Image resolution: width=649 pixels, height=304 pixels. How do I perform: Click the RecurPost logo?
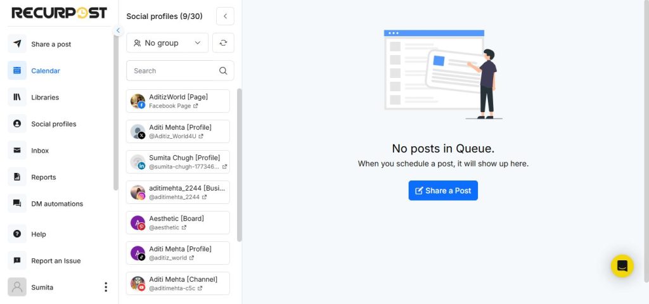click(59, 13)
